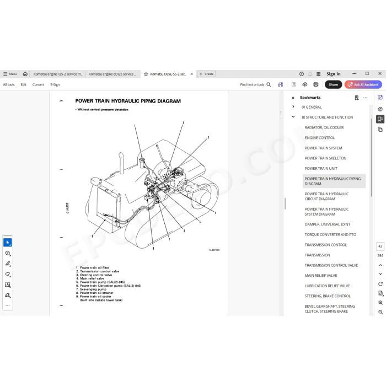Add a new bookmark icon
386x386 pixels.
tap(357, 98)
